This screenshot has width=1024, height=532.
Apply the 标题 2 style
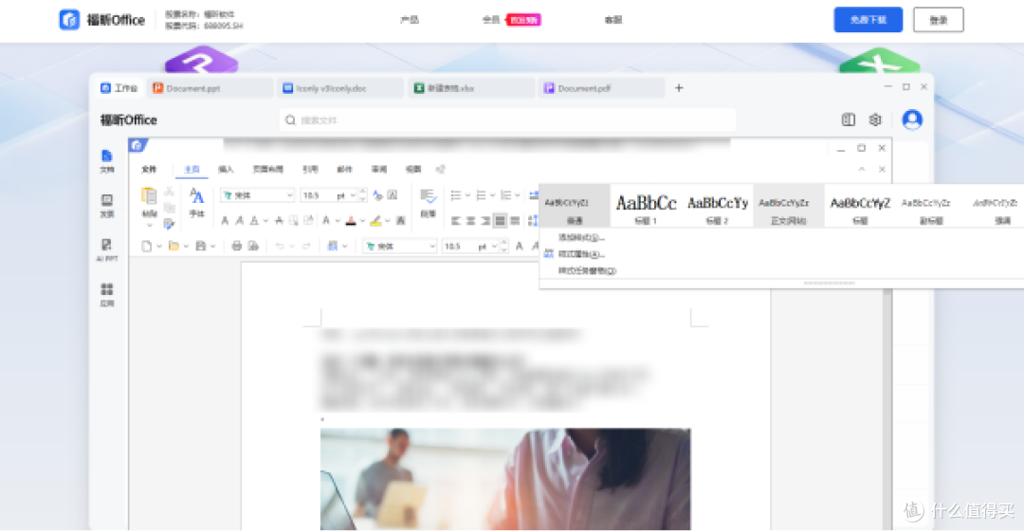717,206
